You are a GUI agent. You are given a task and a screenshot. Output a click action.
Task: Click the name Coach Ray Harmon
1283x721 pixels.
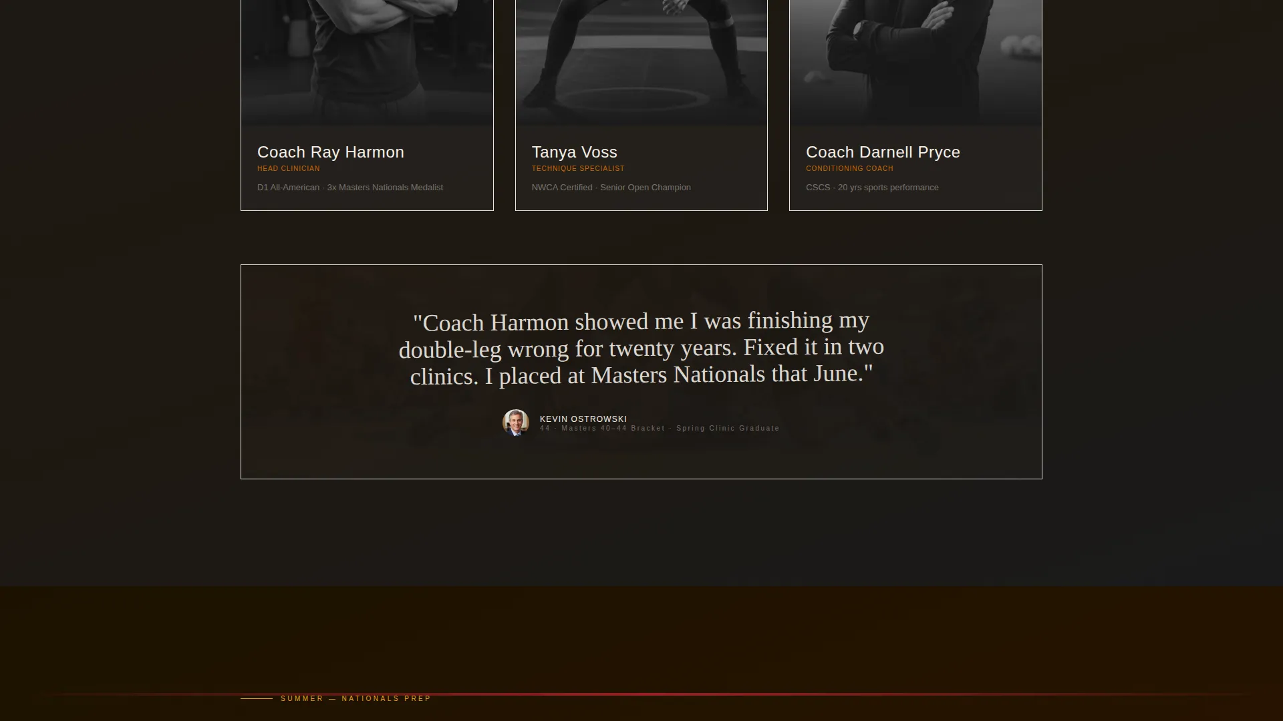(x=331, y=152)
